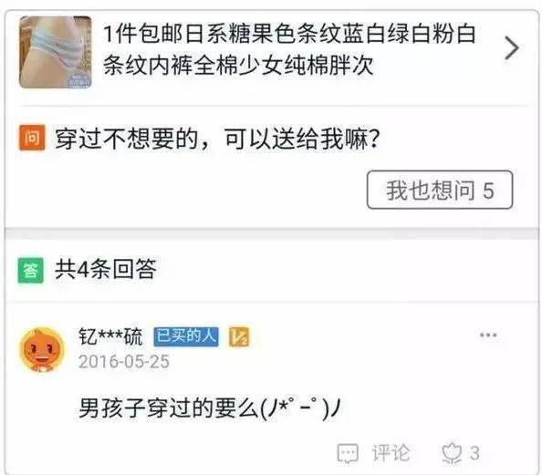Image resolution: width=542 pixels, height=475 pixels.
Task: Tap the 我也想问 5 button
Action: point(440,190)
